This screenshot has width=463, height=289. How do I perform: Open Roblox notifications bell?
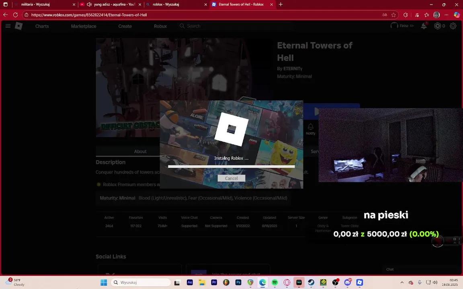(x=424, y=26)
